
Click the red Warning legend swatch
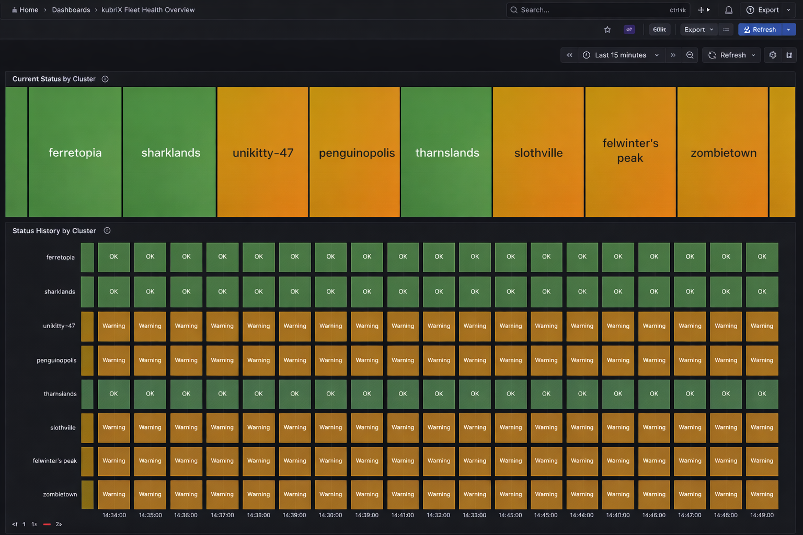tap(47, 524)
